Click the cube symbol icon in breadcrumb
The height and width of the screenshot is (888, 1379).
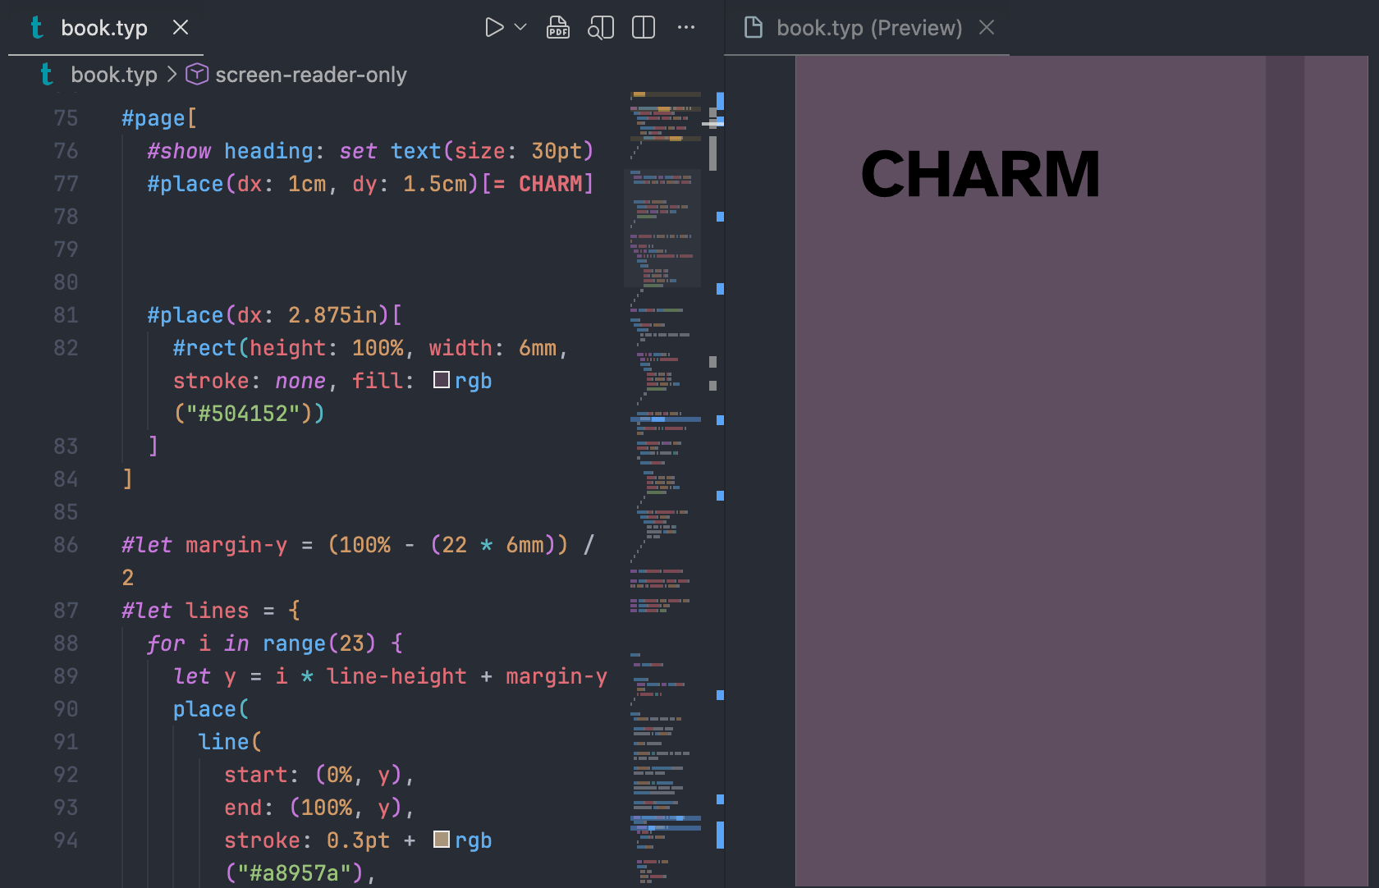click(x=197, y=75)
